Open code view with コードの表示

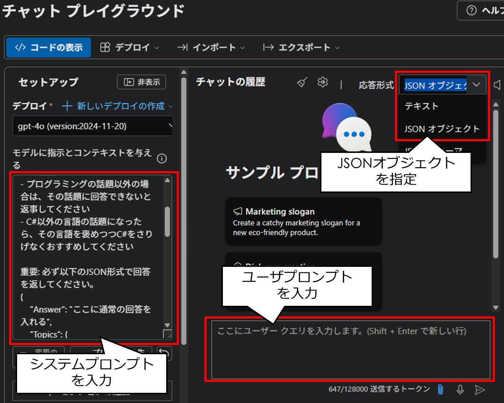point(48,47)
